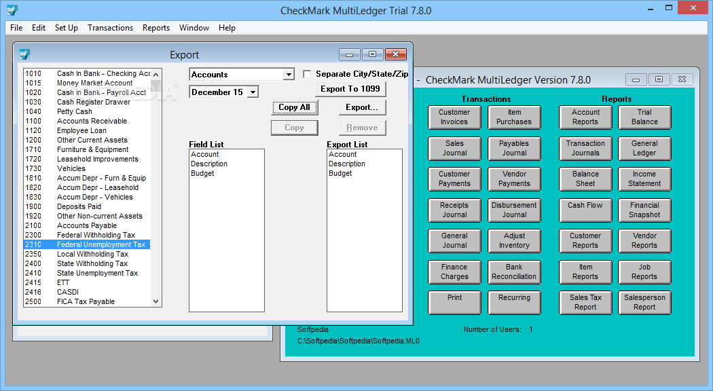713x391 pixels.
Task: Select account 1730 Vehicles
Action: (x=87, y=168)
